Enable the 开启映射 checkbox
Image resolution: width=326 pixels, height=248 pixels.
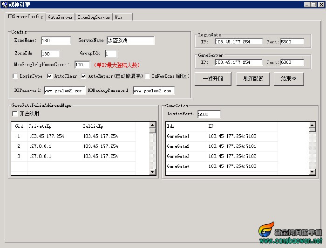pyautogui.click(x=15, y=114)
